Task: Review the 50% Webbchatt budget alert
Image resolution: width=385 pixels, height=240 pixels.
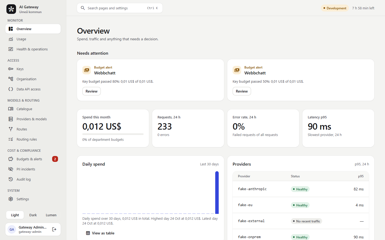Action: tap(242, 91)
